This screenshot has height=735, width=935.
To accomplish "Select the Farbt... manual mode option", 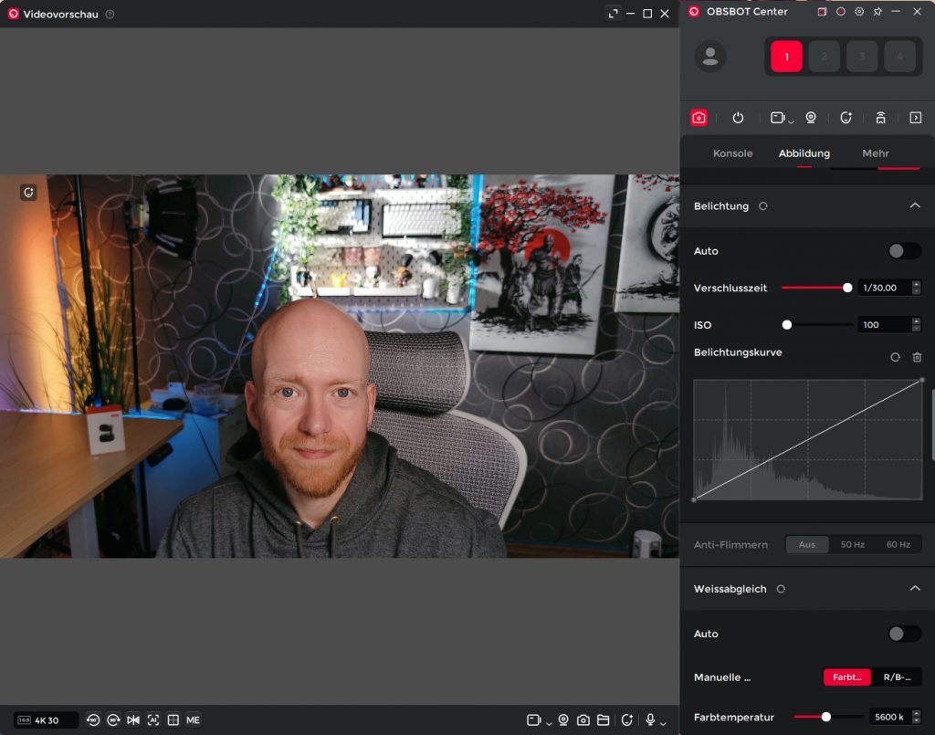I will [x=846, y=677].
